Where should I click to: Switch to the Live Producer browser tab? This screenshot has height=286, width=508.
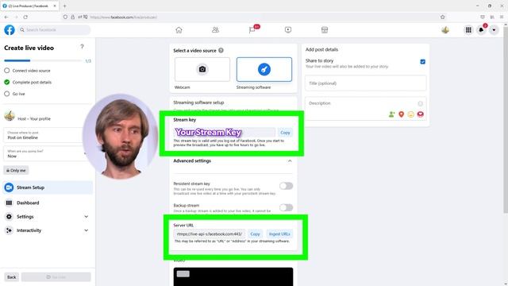point(29,6)
